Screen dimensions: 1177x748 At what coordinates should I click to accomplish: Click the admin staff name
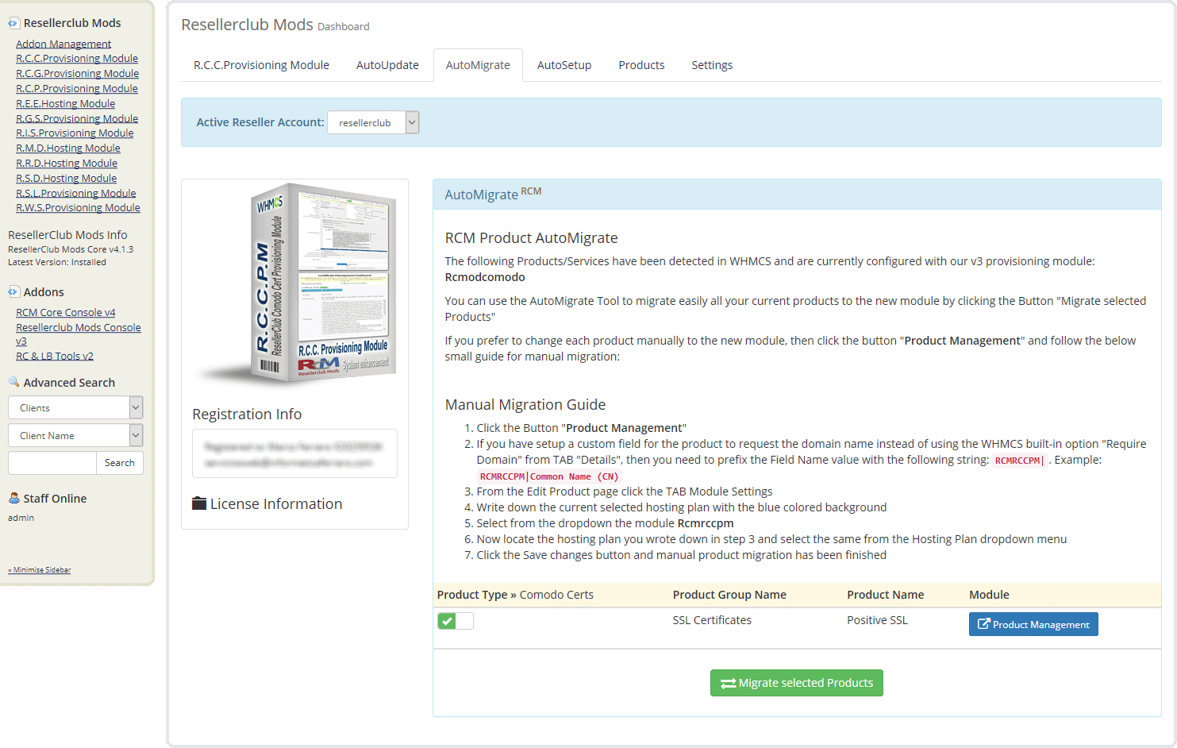pos(21,518)
